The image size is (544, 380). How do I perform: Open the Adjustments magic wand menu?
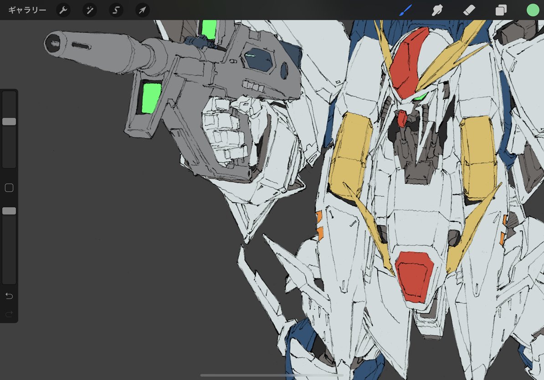[x=89, y=10]
